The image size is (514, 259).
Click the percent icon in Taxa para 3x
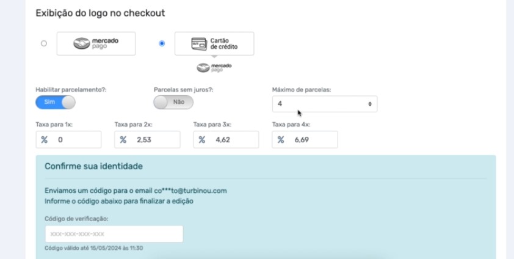click(202, 140)
